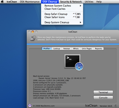Click the blue progress bar under the header
The width and height of the screenshot is (119, 108).
(x=73, y=44)
